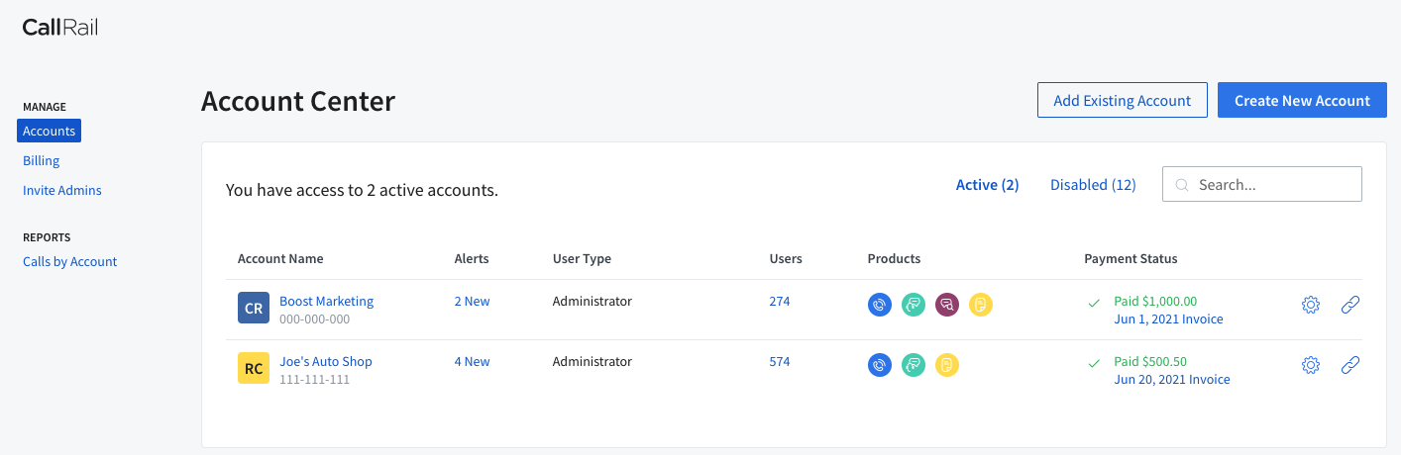Screen dimensions: 1401x455
Task: Click the CallRail logo
Action: (60, 28)
